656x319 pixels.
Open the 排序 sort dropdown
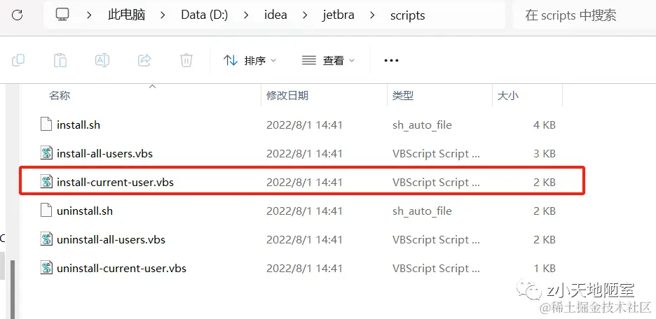[x=250, y=61]
